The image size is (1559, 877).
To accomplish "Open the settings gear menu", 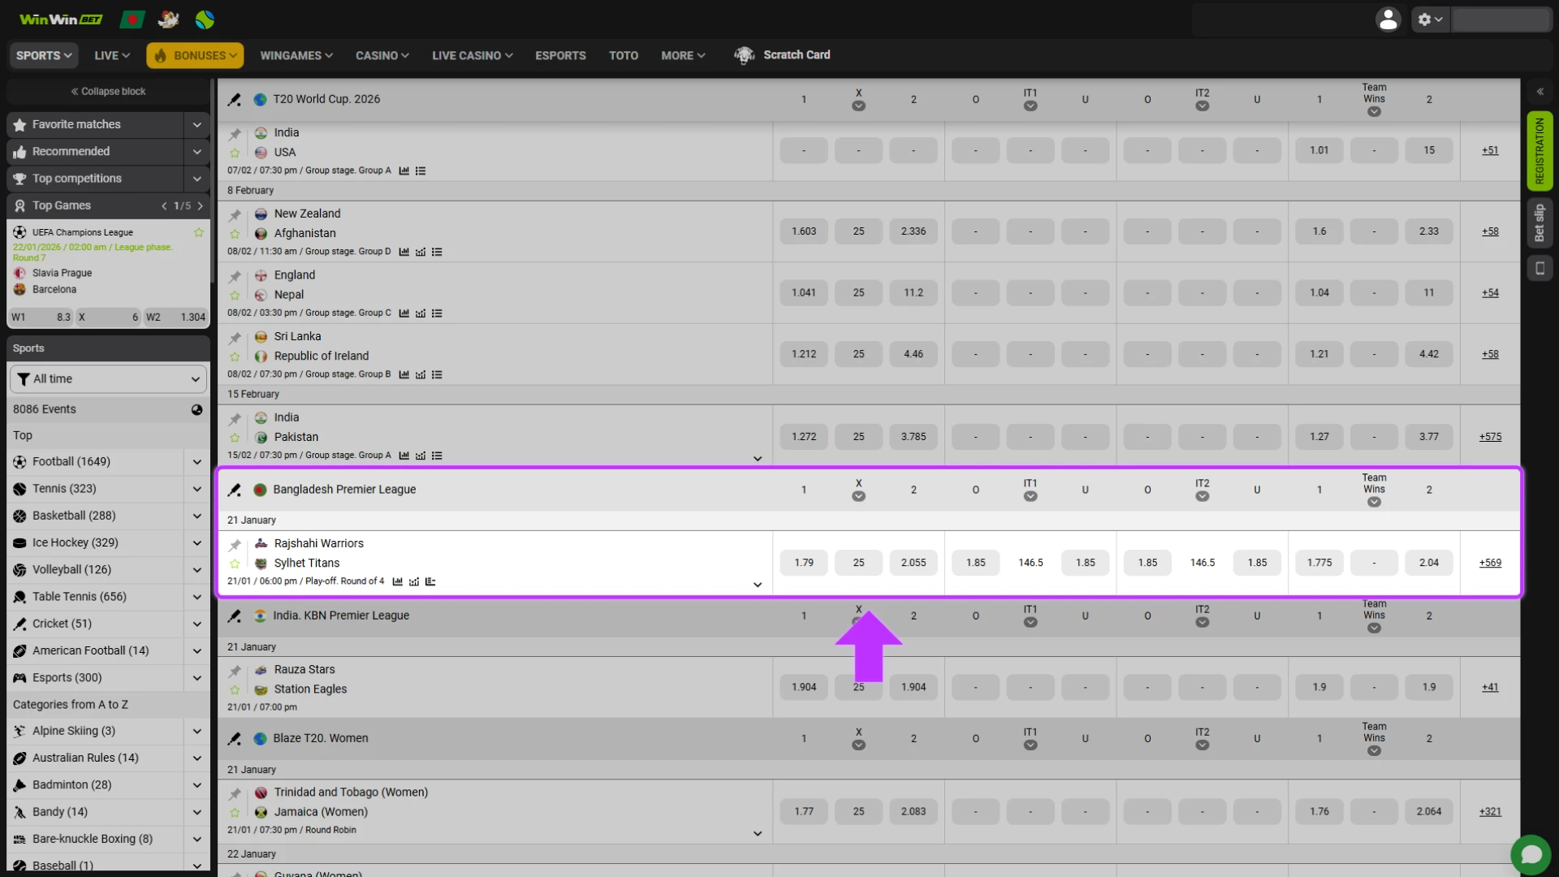I will 1427,19.
